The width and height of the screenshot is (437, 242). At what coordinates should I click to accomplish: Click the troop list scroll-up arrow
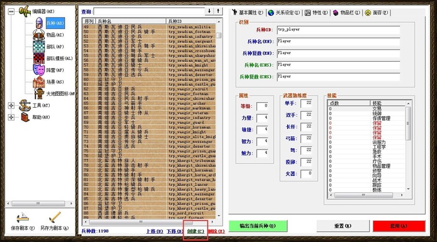tap(219, 21)
